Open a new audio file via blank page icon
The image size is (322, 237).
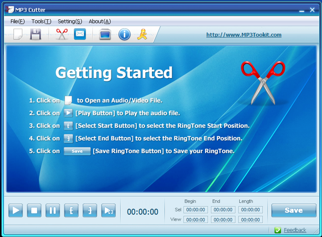coord(18,34)
